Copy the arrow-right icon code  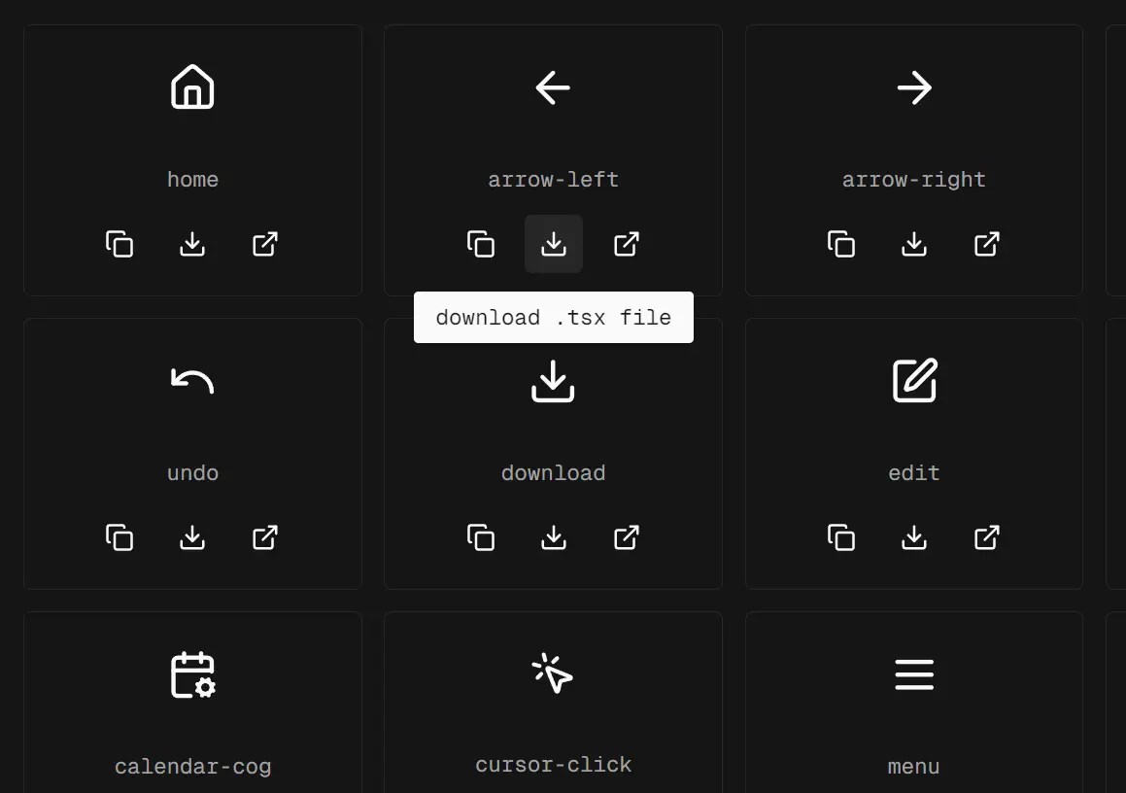(841, 244)
